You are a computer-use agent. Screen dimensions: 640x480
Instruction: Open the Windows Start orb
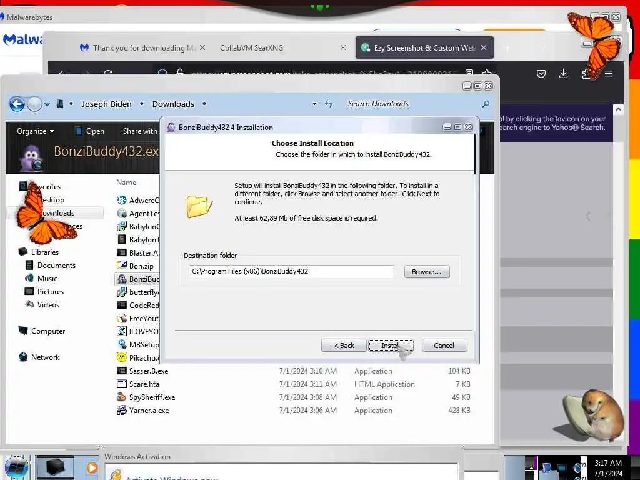click(x=16, y=468)
